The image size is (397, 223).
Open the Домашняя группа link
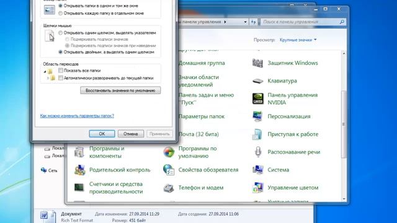click(202, 63)
